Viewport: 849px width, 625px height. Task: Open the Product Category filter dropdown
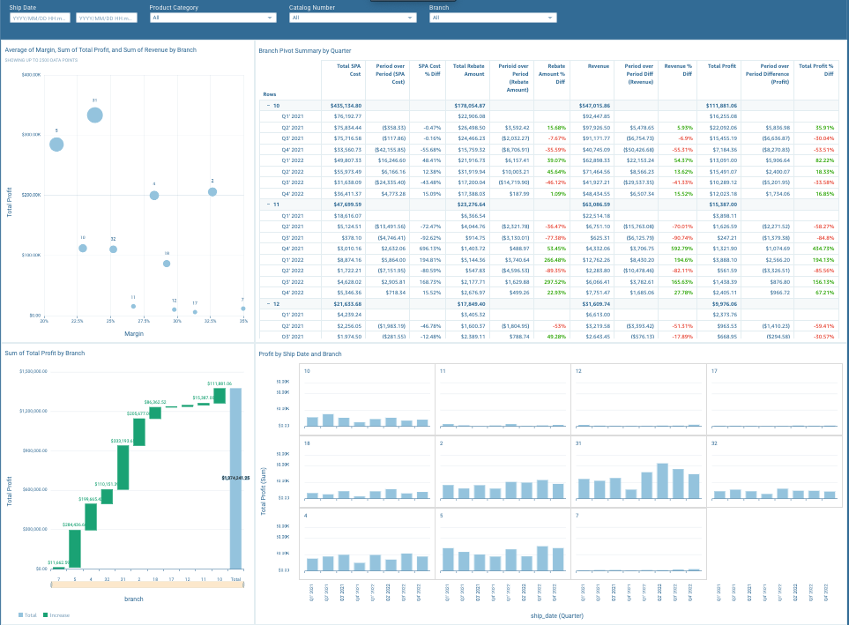point(212,18)
